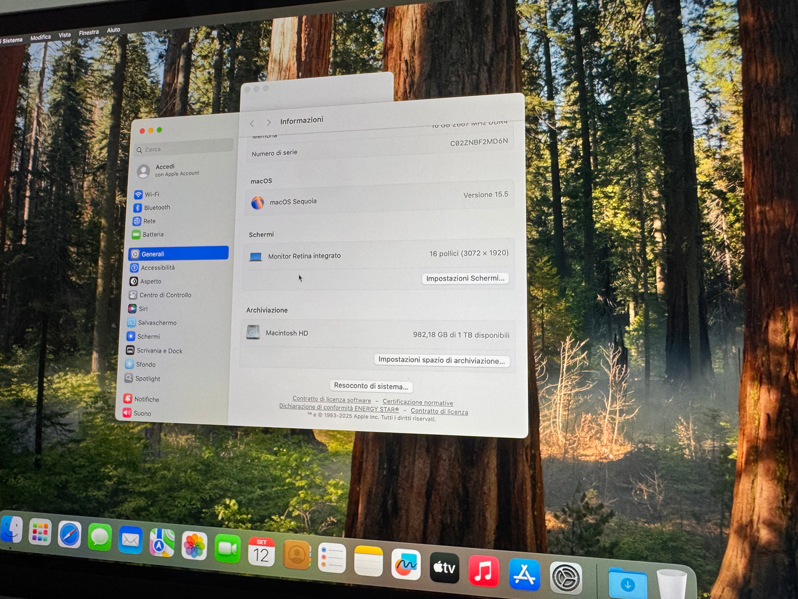Click Impostazioni Schermi button
Screen dimensions: 798x599
click(465, 279)
